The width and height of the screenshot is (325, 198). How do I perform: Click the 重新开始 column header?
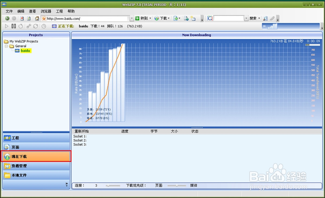(x=82, y=131)
